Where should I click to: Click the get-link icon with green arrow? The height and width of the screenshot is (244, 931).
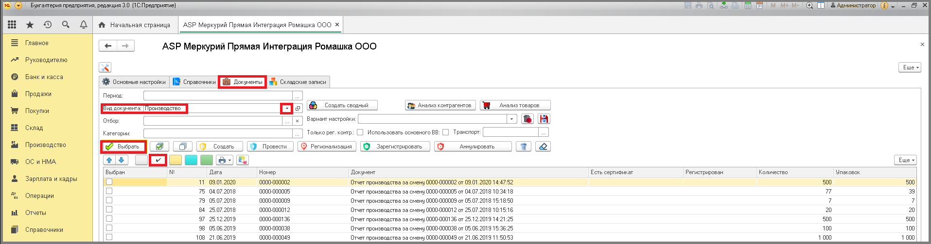724,5
